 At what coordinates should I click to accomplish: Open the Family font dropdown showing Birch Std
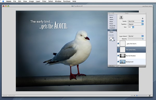click(x=135, y=21)
